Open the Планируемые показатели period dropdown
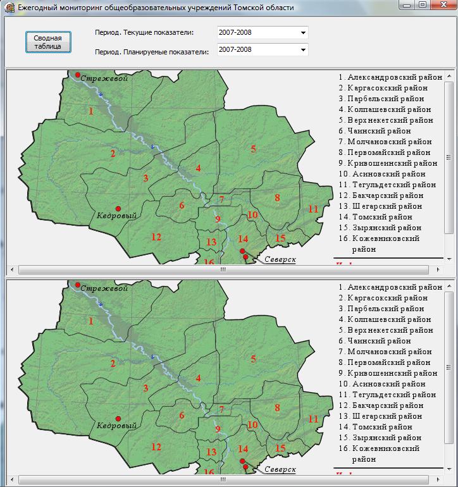The height and width of the screenshot is (487, 458). click(303, 50)
